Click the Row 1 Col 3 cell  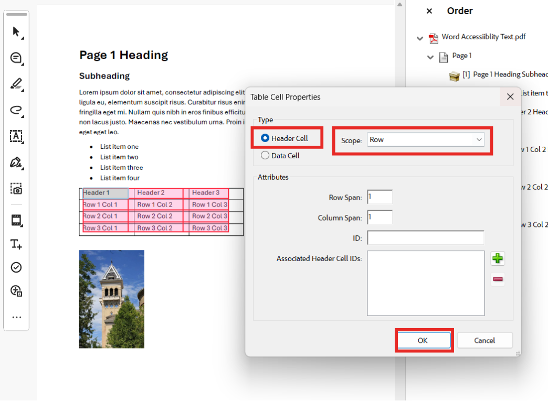click(209, 205)
